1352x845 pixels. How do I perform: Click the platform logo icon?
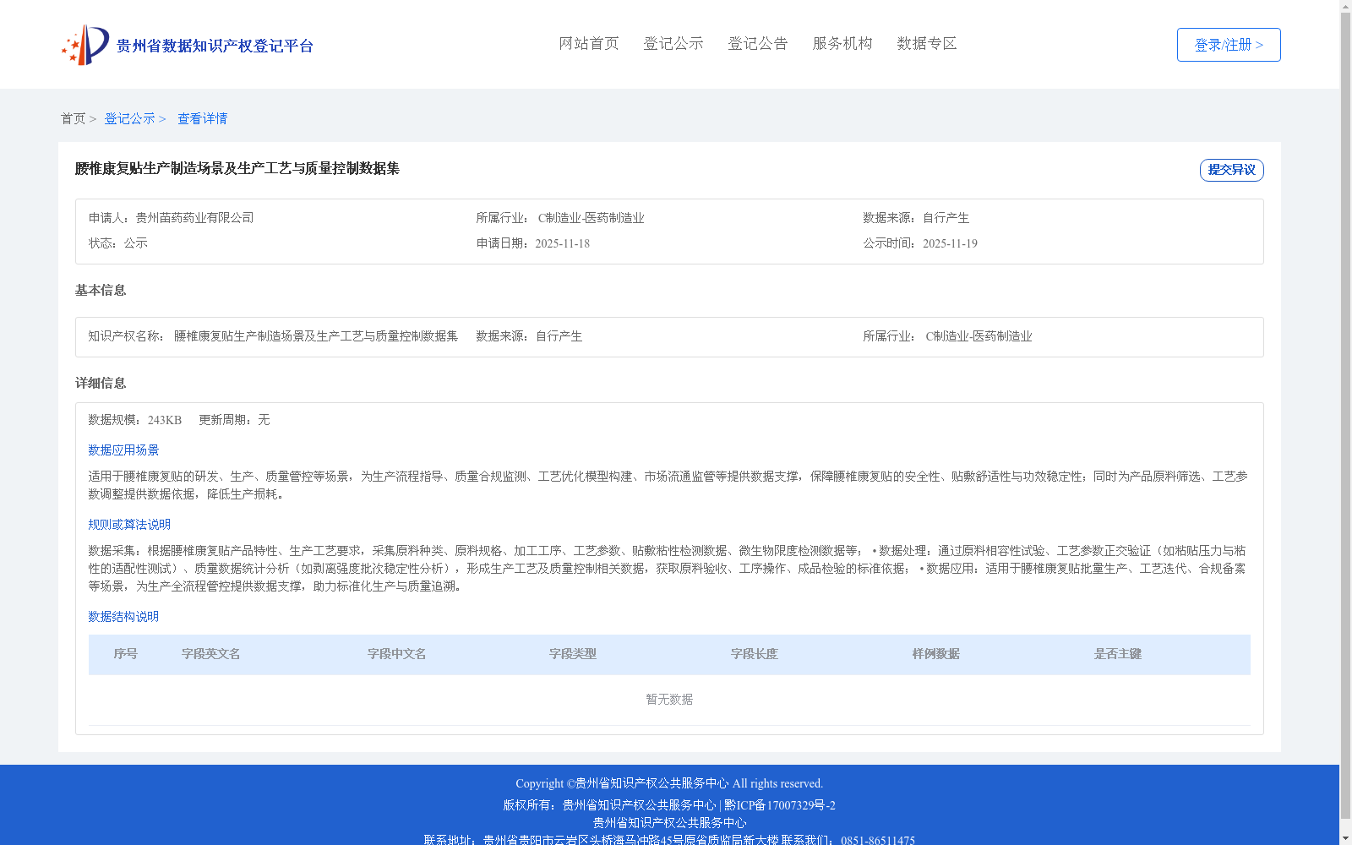85,45
